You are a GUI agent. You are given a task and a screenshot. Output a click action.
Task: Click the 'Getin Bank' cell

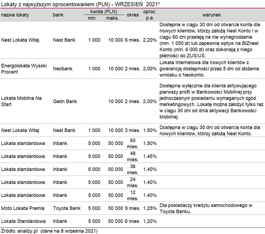[x=65, y=101]
